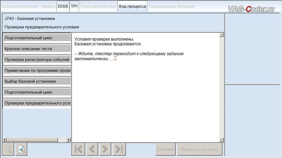Screen dimensions: 282x158
Task: Click text Базовая установка продолжается
Action: [x=108, y=44]
